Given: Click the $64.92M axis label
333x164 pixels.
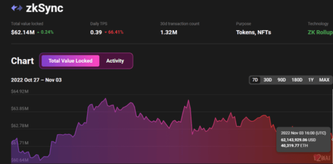Looking at the screenshot, I should [x=20, y=91].
